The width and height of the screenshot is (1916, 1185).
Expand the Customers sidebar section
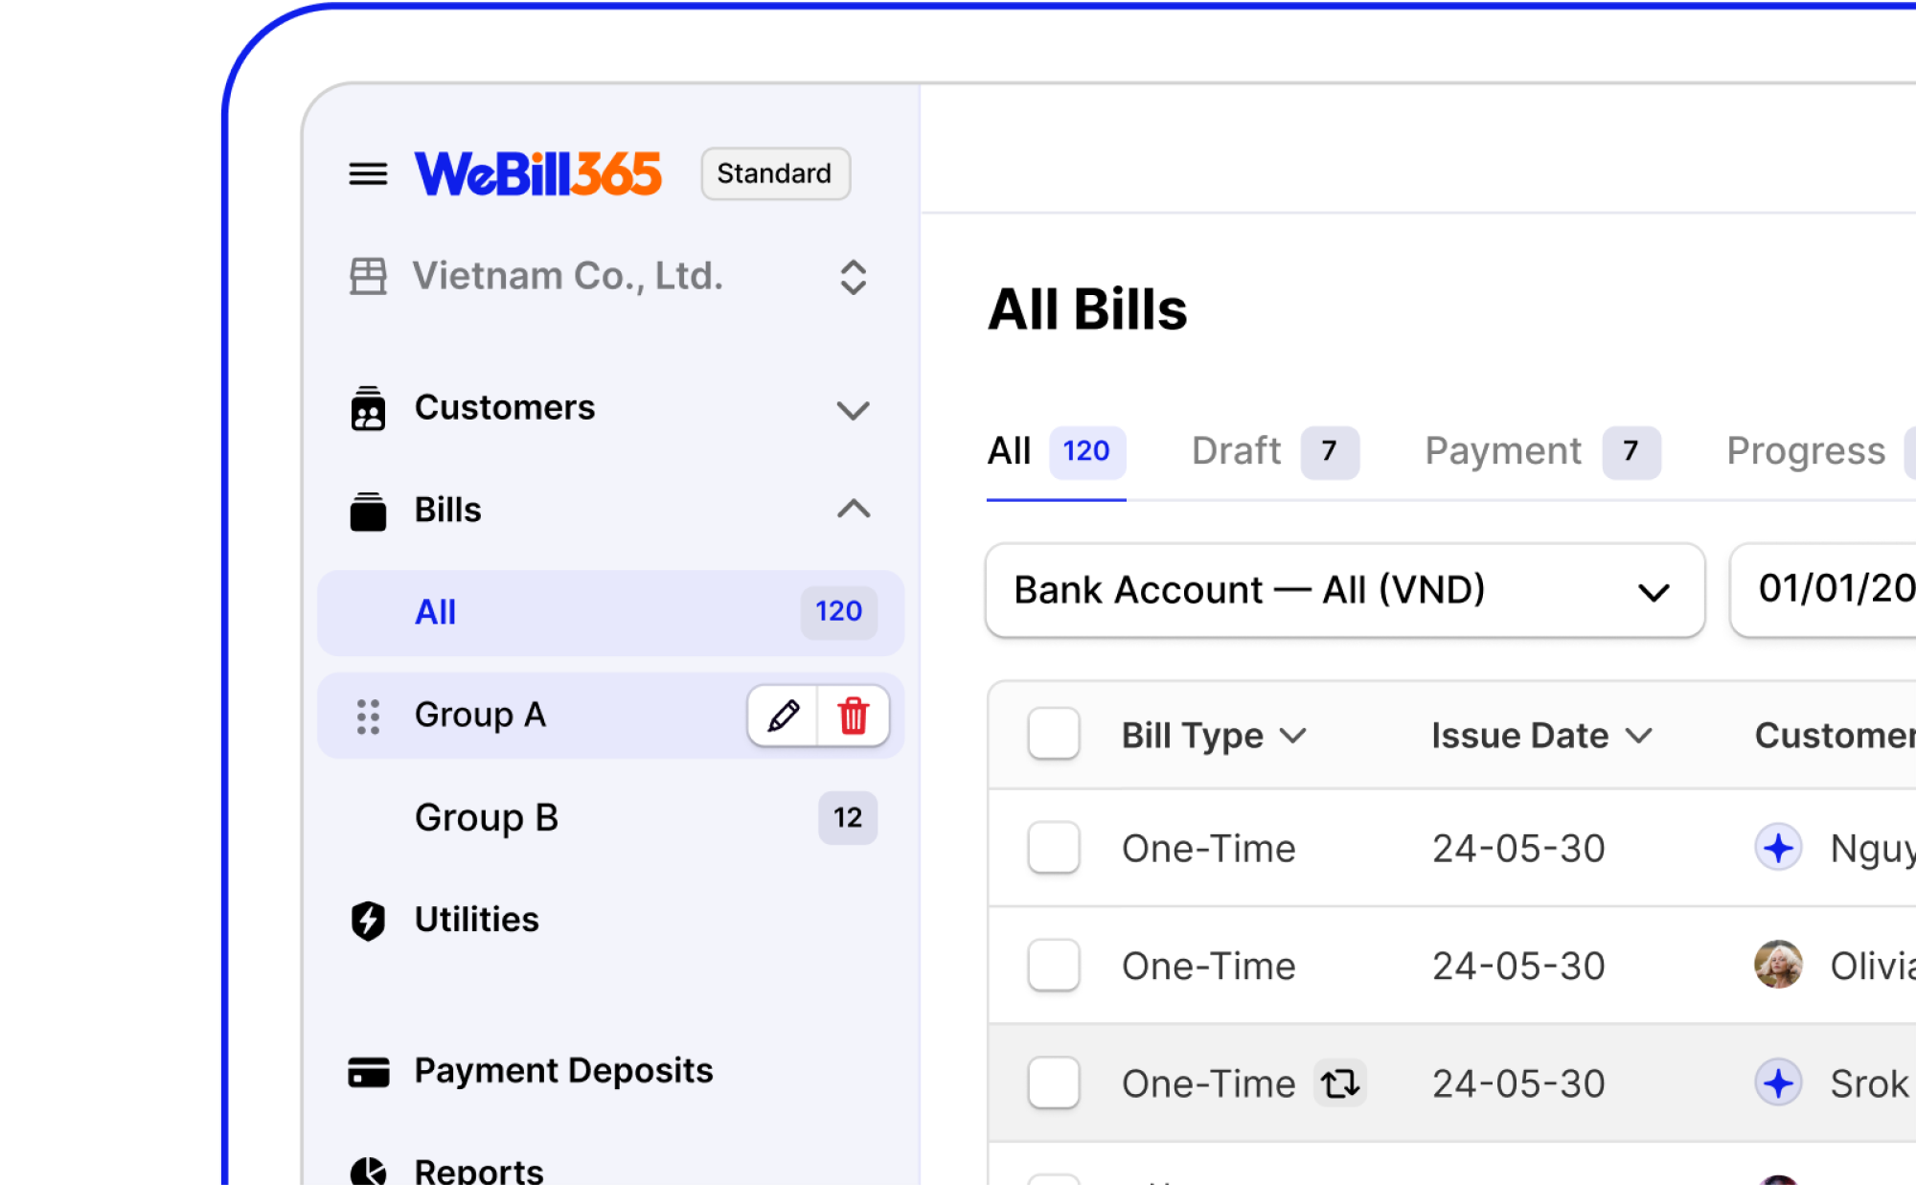[852, 408]
